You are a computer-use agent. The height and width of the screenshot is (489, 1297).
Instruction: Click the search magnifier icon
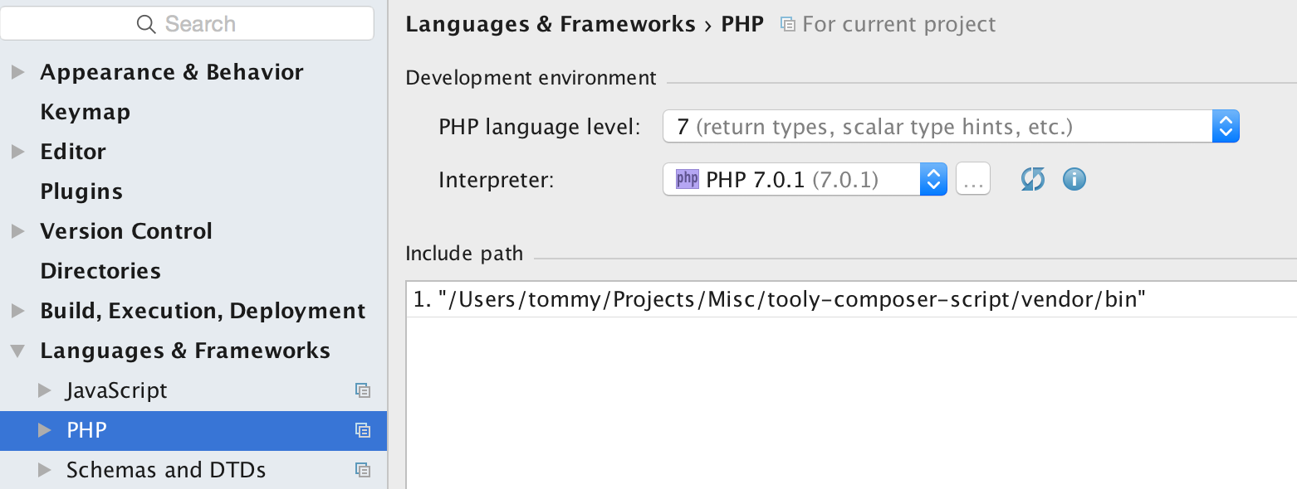[x=146, y=24]
